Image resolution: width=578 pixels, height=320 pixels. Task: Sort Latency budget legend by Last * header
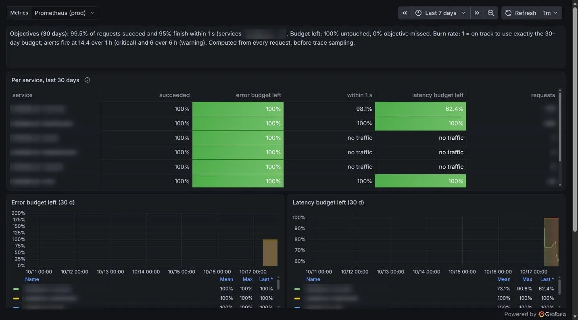(547, 279)
